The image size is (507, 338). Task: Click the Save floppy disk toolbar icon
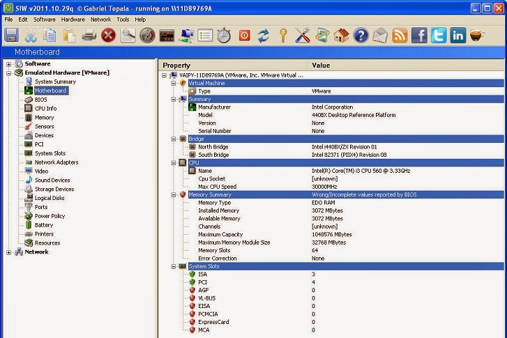[11, 36]
